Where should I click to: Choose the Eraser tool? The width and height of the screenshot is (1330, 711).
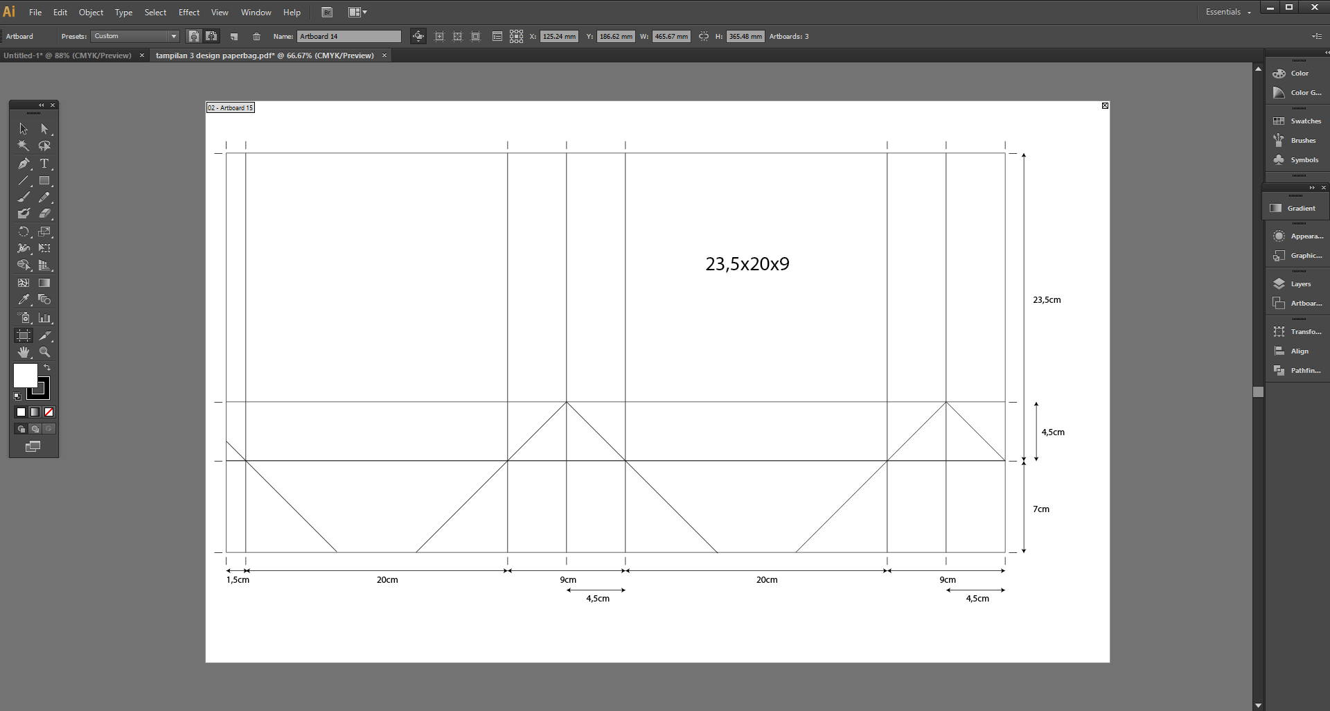pyautogui.click(x=44, y=213)
